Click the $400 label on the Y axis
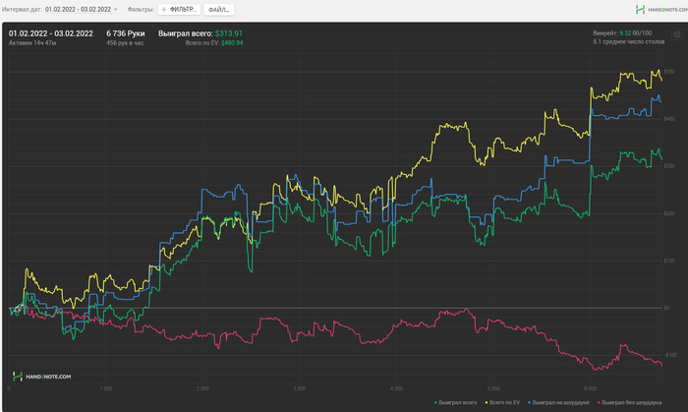The width and height of the screenshot is (688, 412). (669, 119)
